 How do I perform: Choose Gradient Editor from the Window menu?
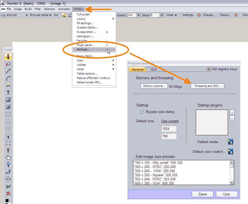coord(87,28)
